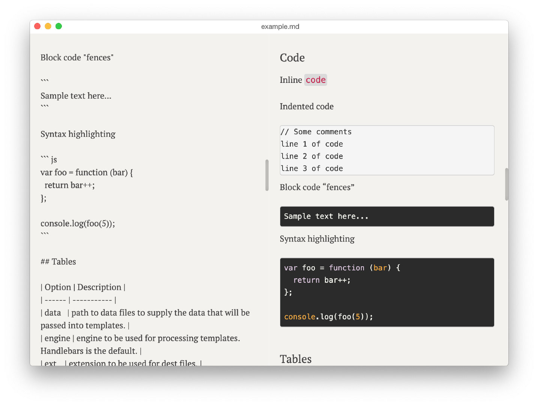This screenshot has height=405, width=538.
Task: Click the '## Tables' line in editor
Action: (58, 262)
